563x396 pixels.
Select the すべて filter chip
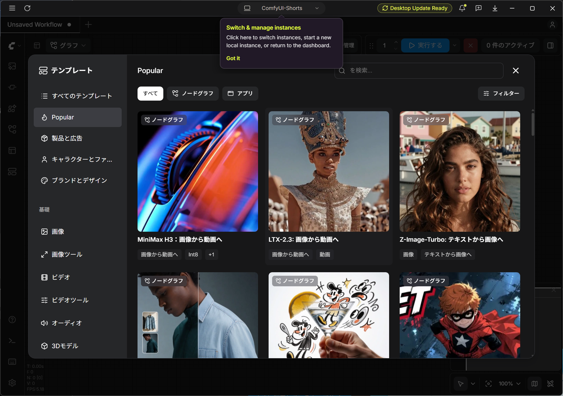[150, 94]
